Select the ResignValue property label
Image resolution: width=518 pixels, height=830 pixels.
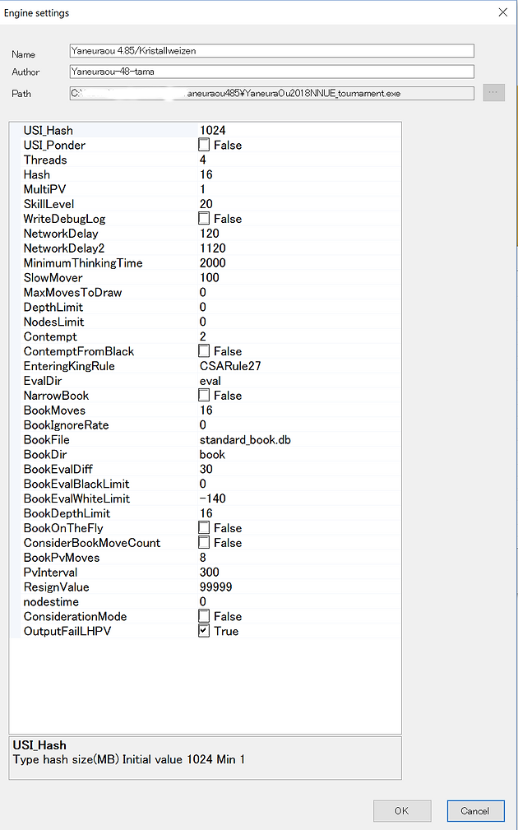click(x=56, y=587)
